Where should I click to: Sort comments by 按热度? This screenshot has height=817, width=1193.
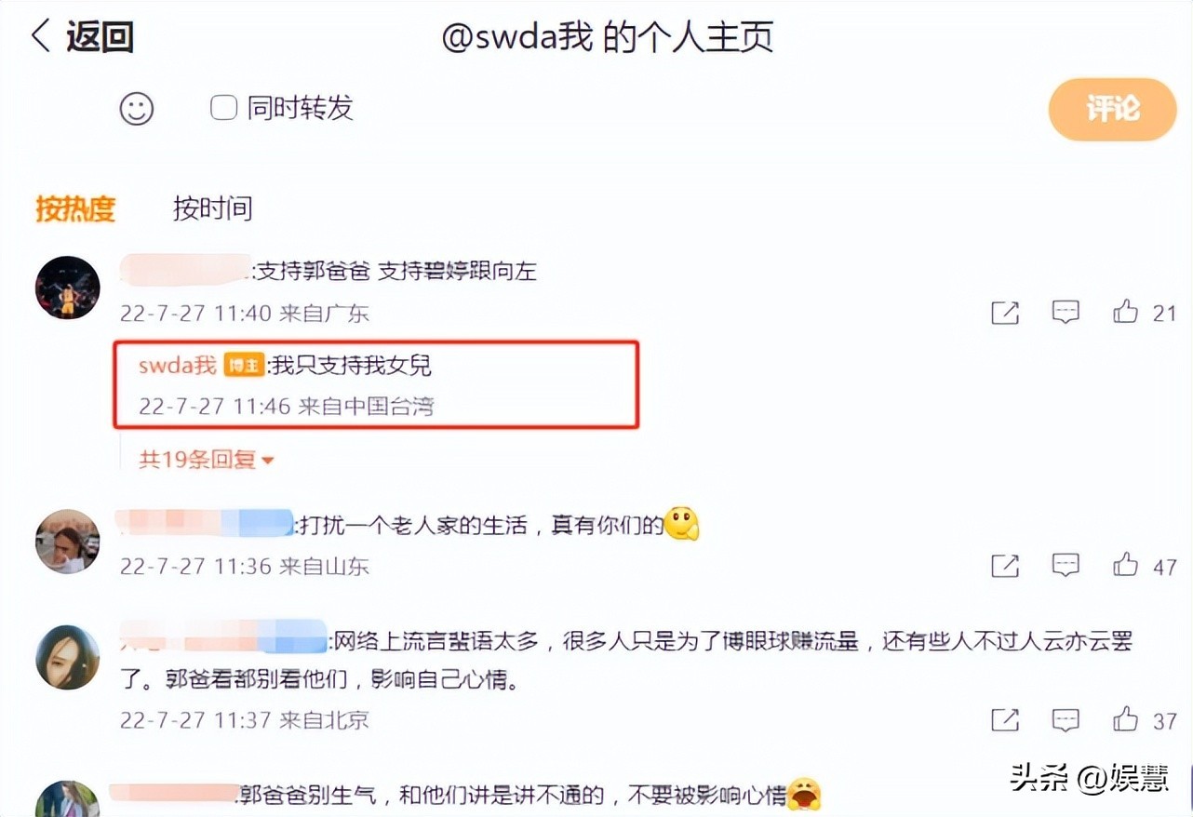tap(75, 208)
